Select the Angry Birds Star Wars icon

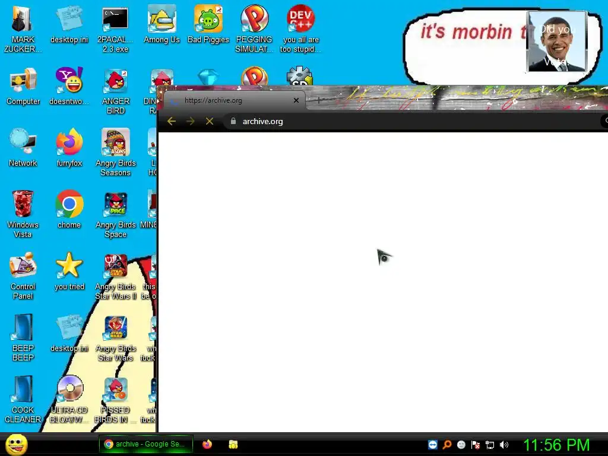(x=116, y=338)
